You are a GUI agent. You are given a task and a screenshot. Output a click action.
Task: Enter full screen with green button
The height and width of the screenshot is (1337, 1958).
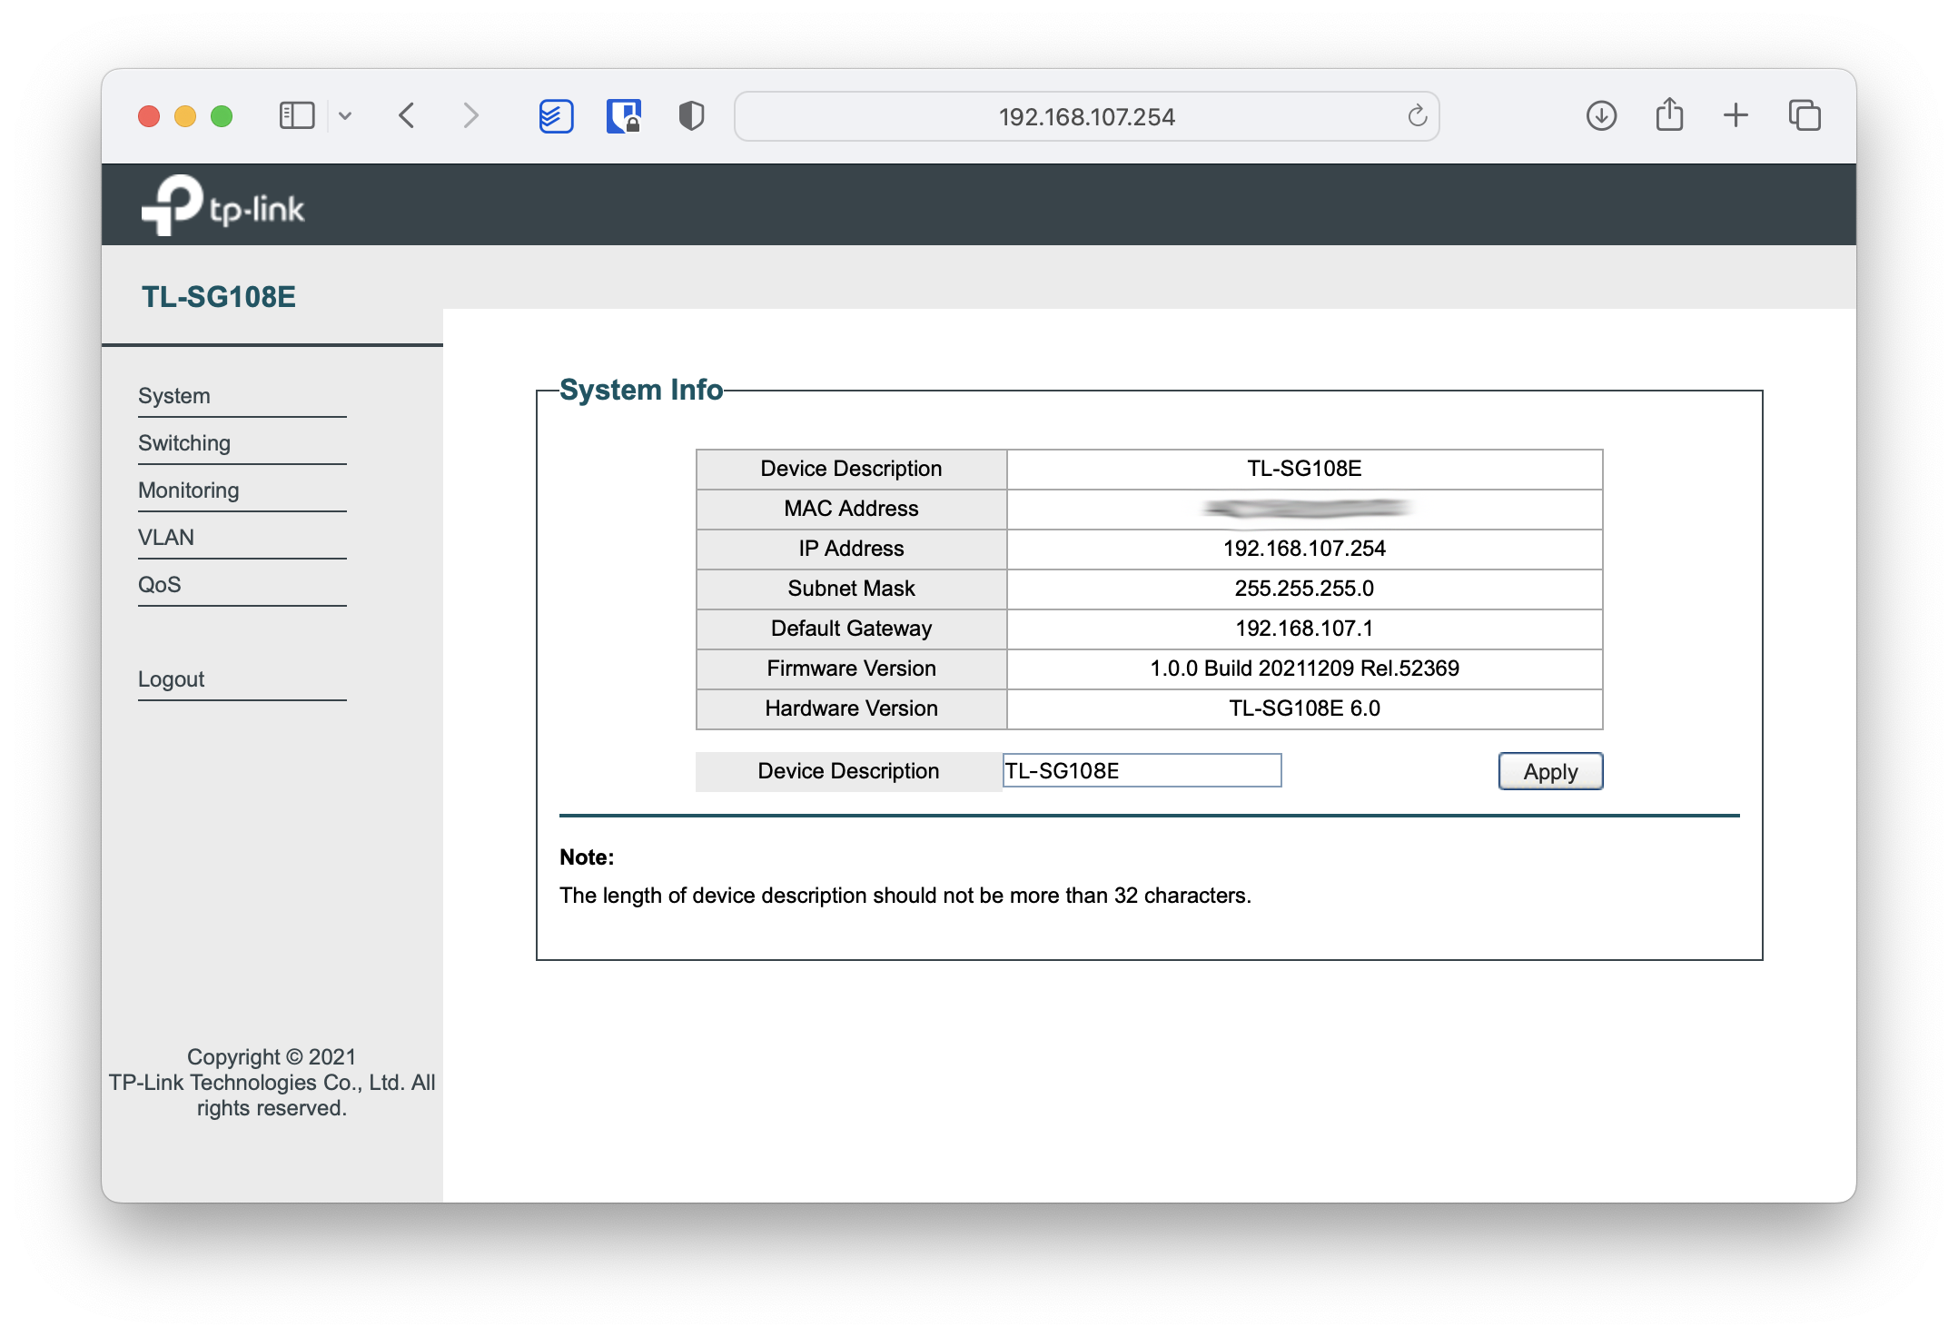[x=222, y=116]
